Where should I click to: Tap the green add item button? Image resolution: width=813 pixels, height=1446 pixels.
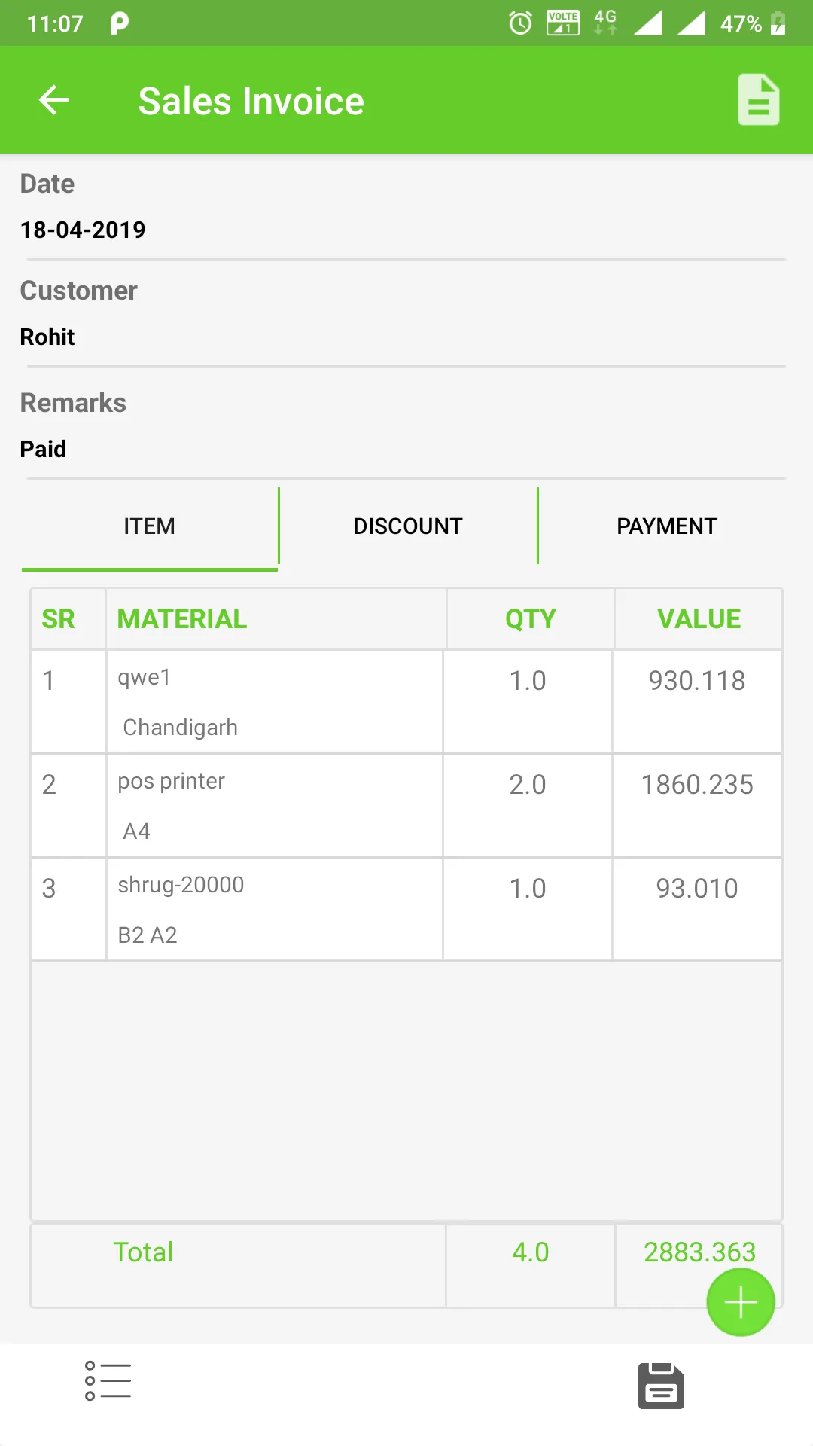tap(741, 1302)
